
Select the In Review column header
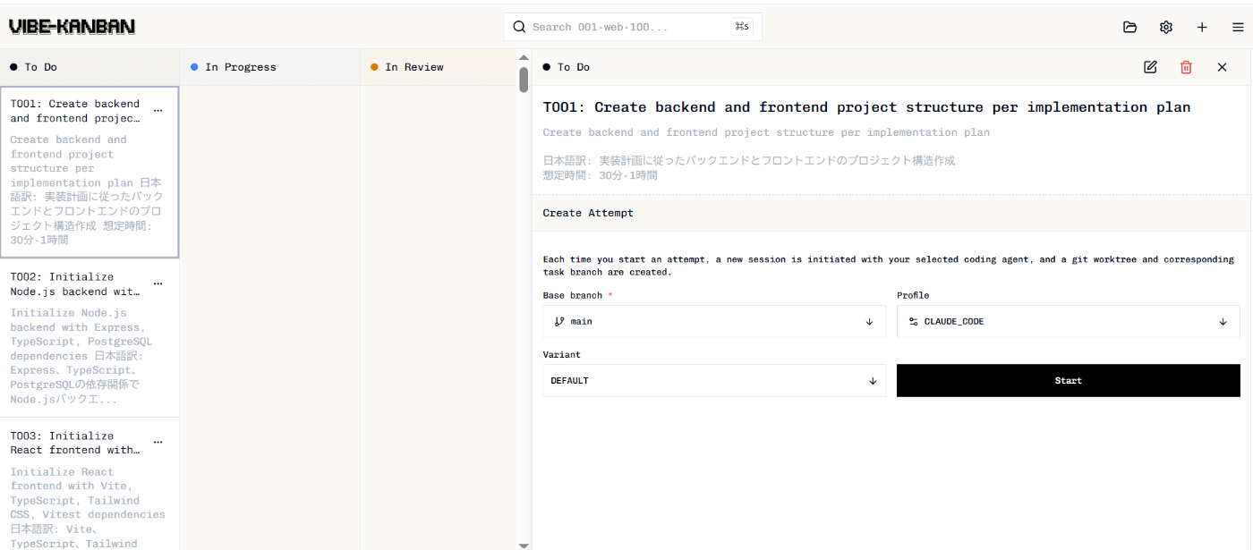(x=438, y=67)
